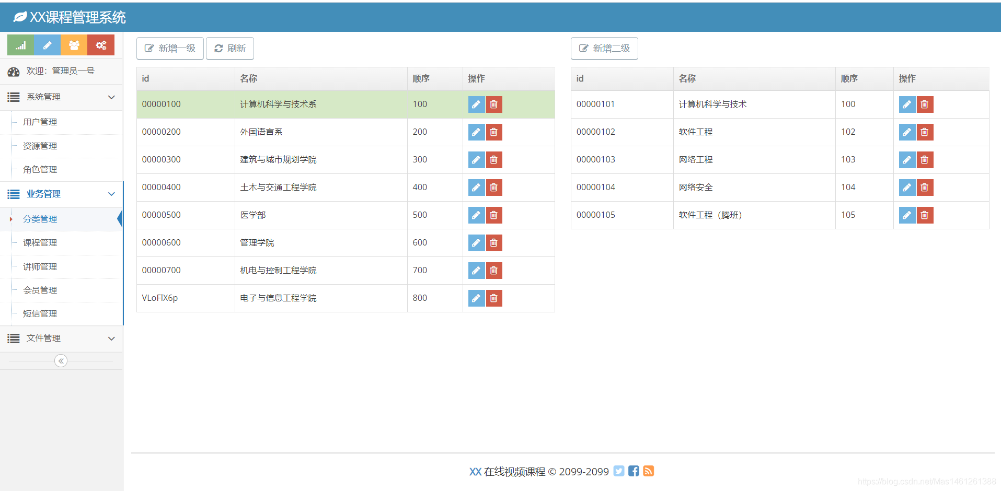Edit the 建筑与城市规划学院 row
The height and width of the screenshot is (491, 1001).
click(x=476, y=160)
